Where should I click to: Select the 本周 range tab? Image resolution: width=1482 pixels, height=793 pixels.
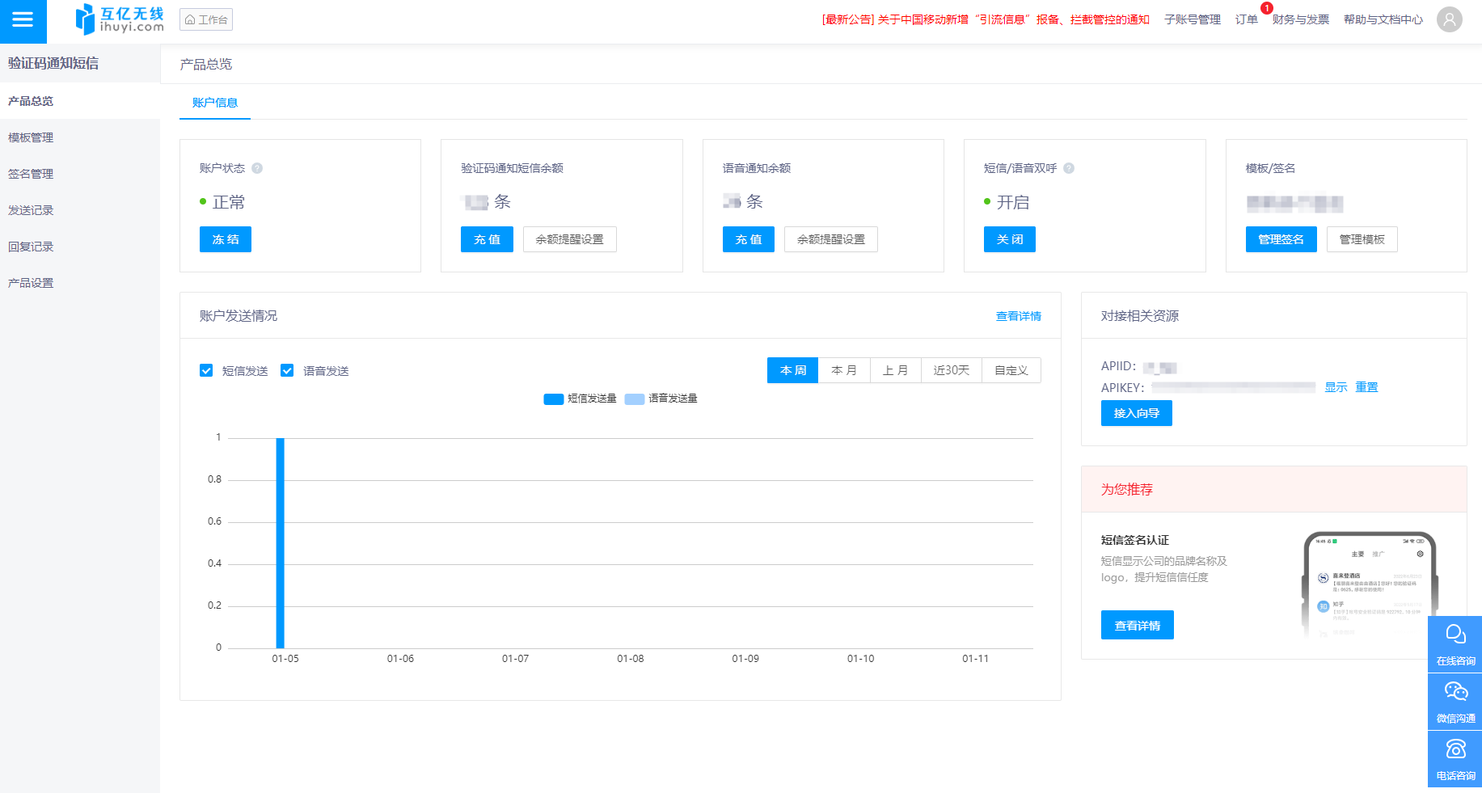(793, 370)
